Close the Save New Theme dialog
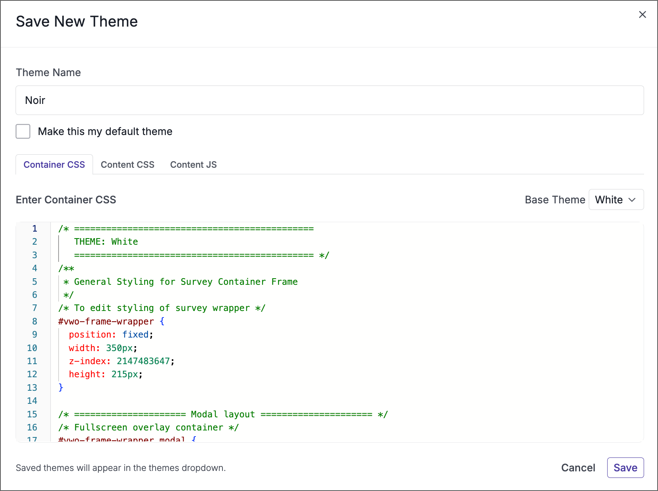Screen dimensions: 658x491 [x=642, y=15]
